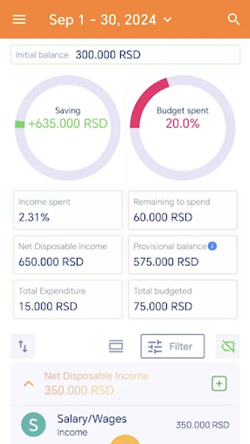Image resolution: width=250 pixels, height=444 pixels.
Task: Collapse the Net Disposable Income section
Action: click(x=29, y=384)
